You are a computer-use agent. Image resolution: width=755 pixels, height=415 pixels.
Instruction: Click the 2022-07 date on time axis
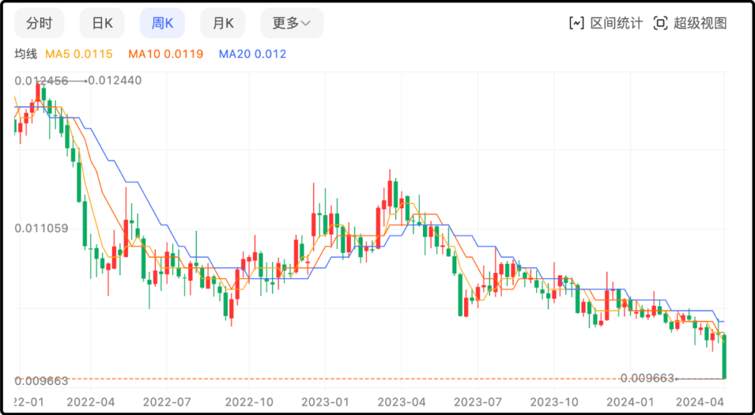pos(166,402)
